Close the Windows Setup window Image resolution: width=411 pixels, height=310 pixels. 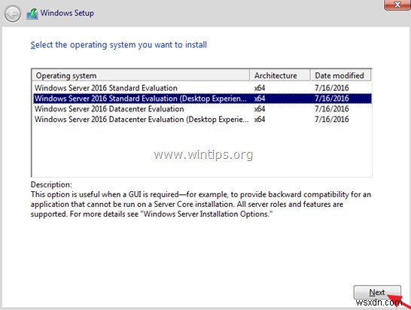coord(397,5)
